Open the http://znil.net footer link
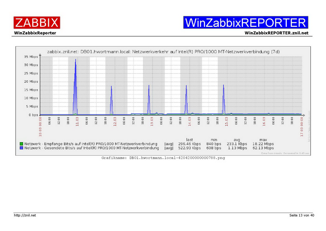The image size is (326, 231). pos(25,215)
